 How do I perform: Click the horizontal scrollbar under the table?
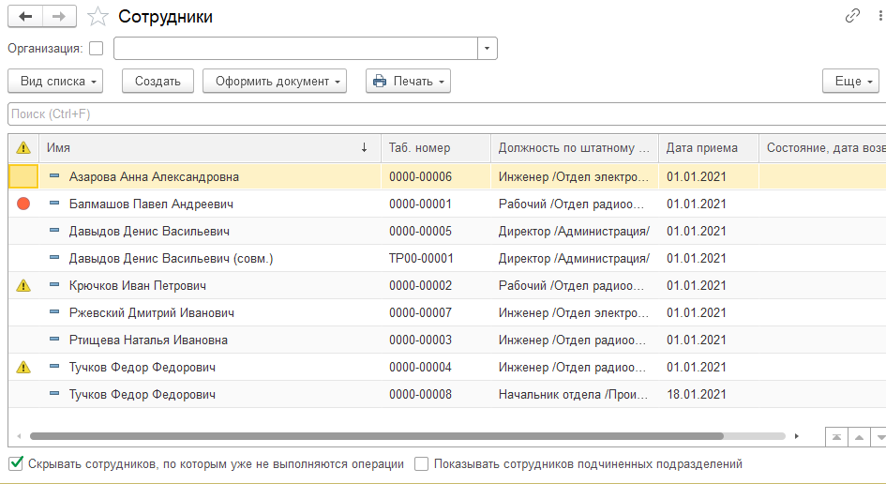(375, 436)
